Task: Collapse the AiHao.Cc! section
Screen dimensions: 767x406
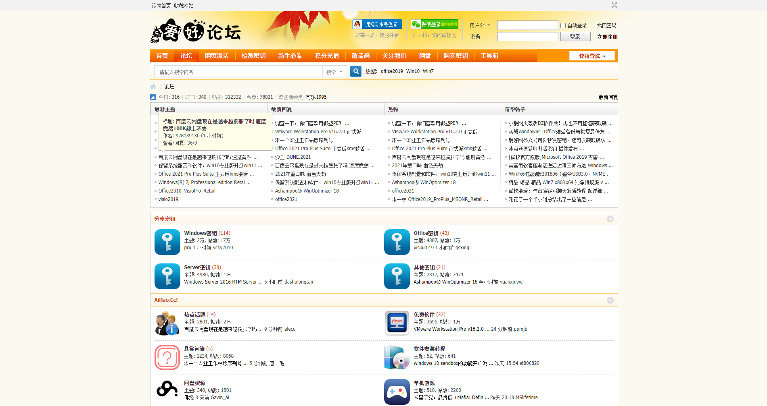Action: [x=610, y=300]
